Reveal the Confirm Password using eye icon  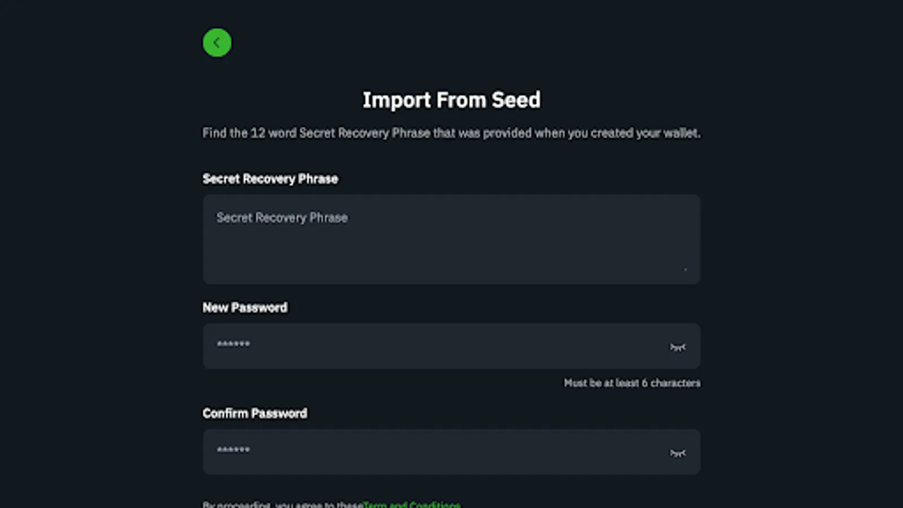[678, 453]
